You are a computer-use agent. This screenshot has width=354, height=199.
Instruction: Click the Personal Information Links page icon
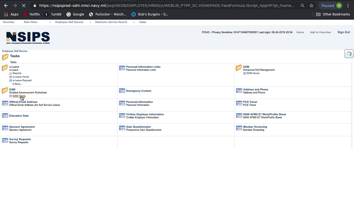click(122, 68)
